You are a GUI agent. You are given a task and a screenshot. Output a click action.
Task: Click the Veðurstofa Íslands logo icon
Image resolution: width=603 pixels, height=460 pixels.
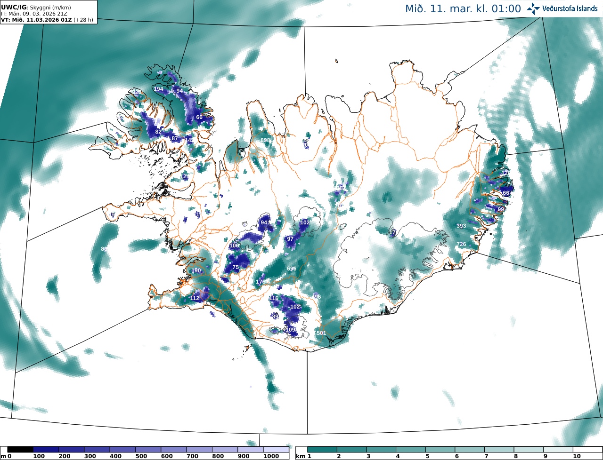[x=533, y=8]
